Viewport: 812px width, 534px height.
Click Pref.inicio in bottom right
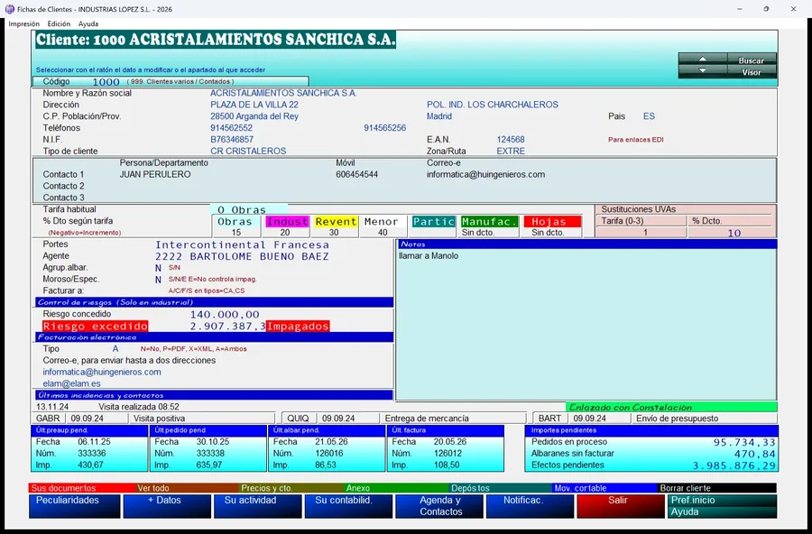(722, 501)
